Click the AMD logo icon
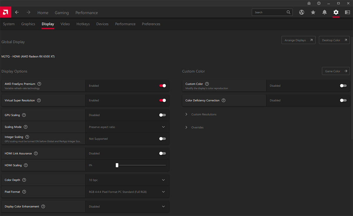This screenshot has width=353, height=216. point(6,12)
